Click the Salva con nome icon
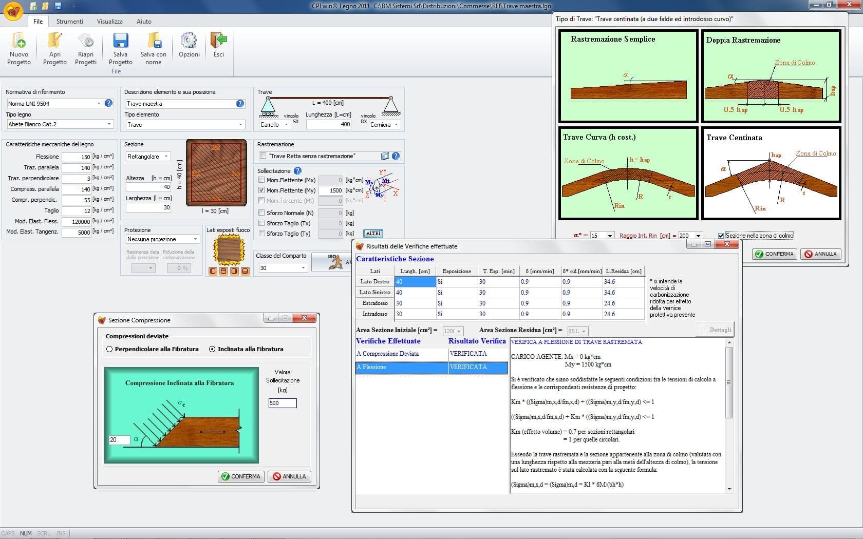The width and height of the screenshot is (863, 539). point(154,41)
